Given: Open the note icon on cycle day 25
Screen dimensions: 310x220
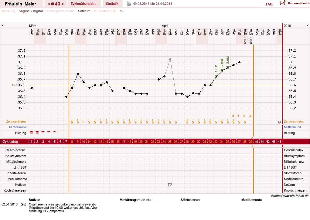Looking at the screenshot, I should (170, 185).
